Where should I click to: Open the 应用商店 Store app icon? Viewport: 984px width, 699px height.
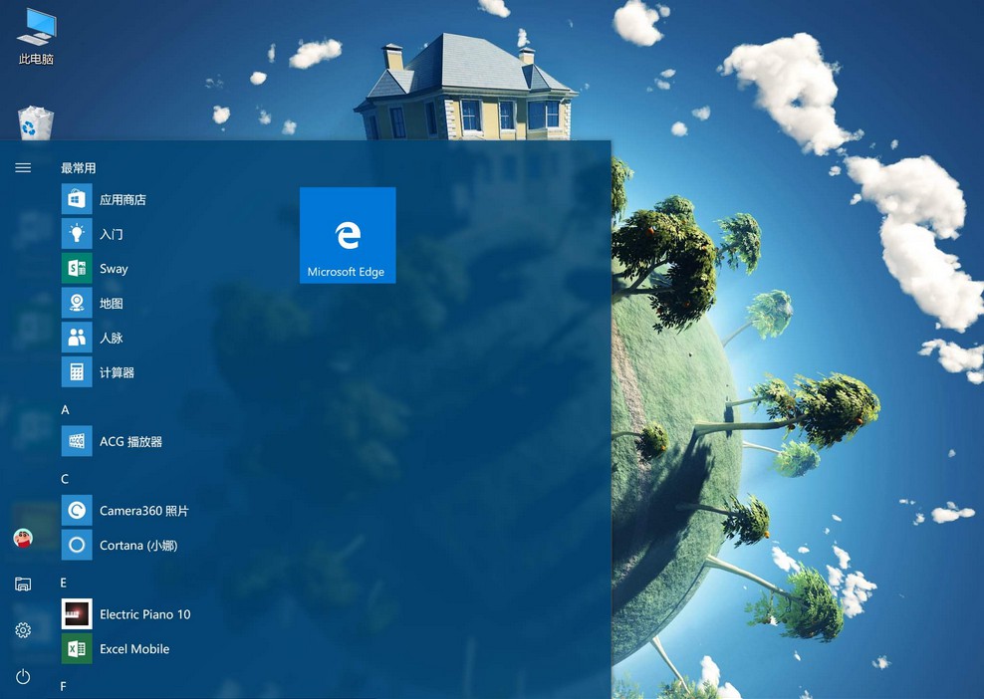click(77, 199)
